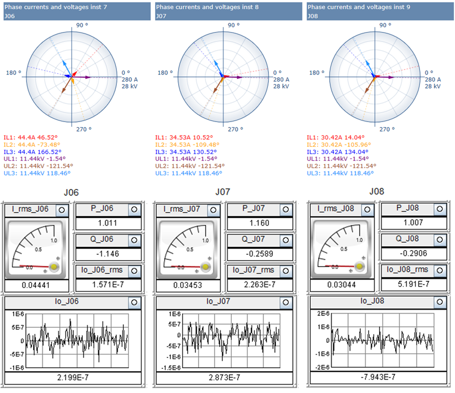This screenshot has height=393, width=455.
Task: Click the Io_J08 waveform plot
Action: [x=383, y=340]
